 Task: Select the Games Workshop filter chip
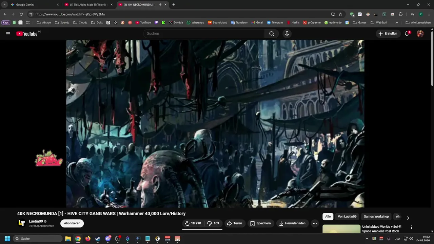click(376, 217)
